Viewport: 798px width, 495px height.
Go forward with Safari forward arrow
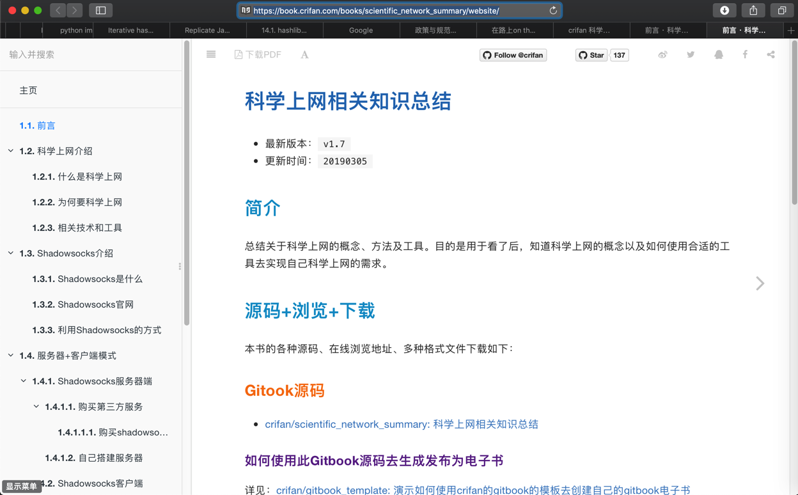pos(75,10)
